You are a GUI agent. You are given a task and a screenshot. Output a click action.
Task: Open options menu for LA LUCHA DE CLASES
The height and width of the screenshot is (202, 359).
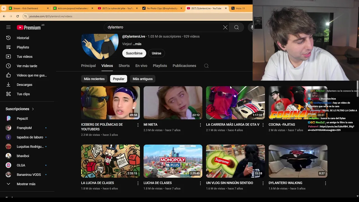tap(138, 183)
